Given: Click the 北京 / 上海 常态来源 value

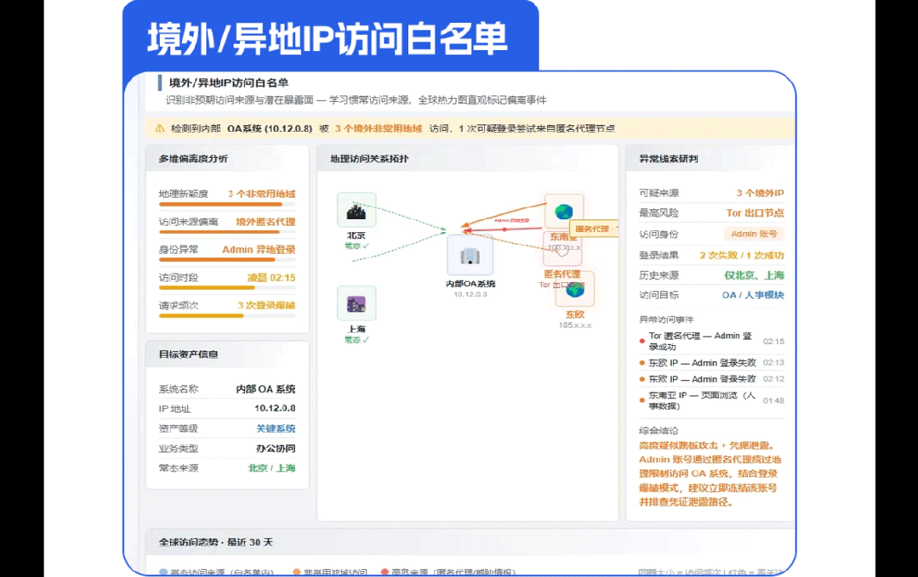Looking at the screenshot, I should click(x=271, y=467).
